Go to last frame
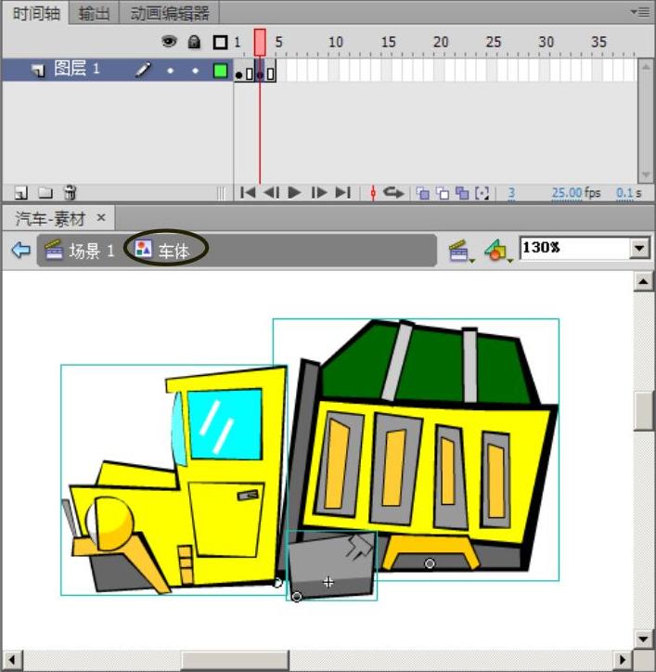 342,192
